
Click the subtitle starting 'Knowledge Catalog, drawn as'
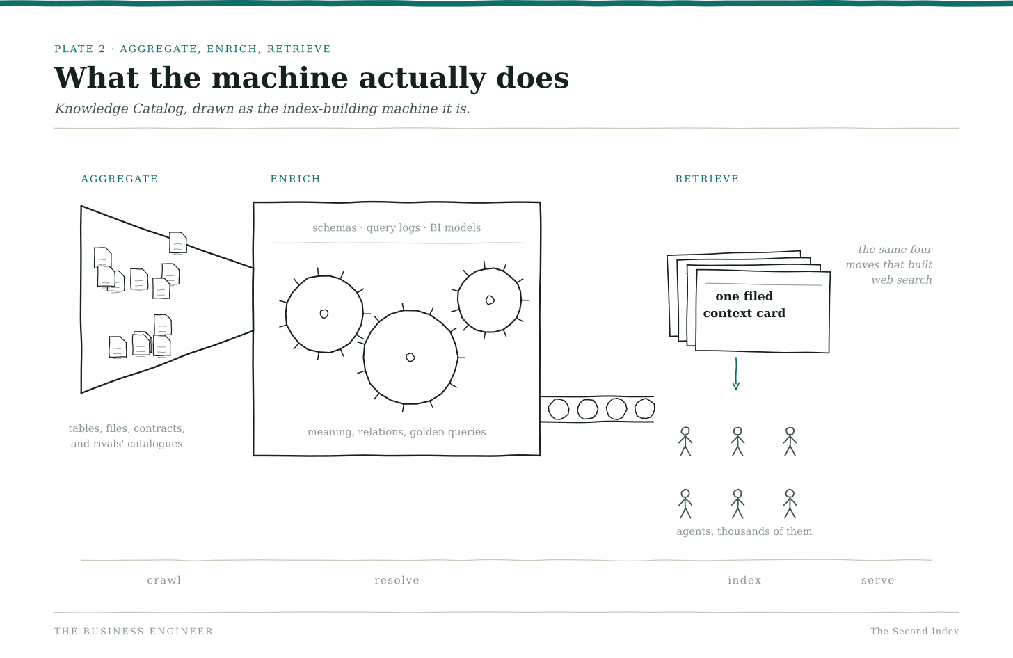pyautogui.click(x=262, y=109)
